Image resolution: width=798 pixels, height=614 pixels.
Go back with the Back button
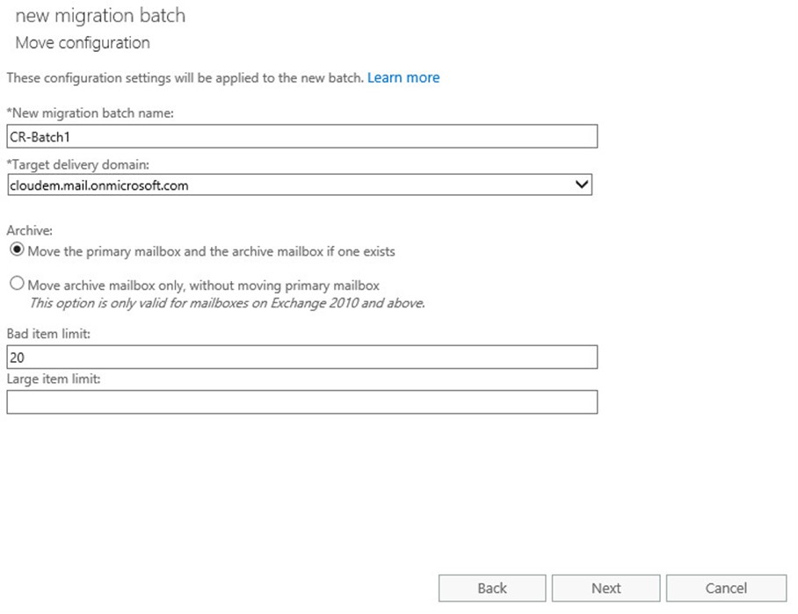coord(492,588)
